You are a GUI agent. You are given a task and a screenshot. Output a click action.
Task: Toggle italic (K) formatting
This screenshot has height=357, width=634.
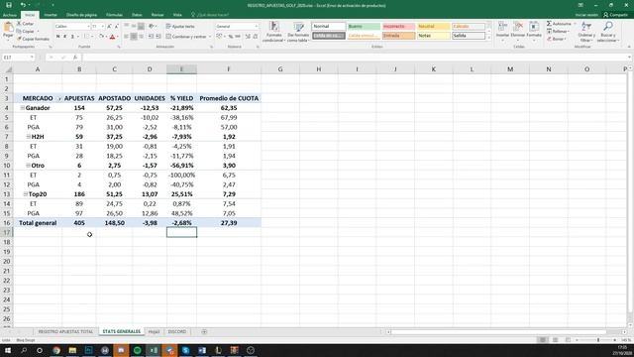[x=65, y=37]
